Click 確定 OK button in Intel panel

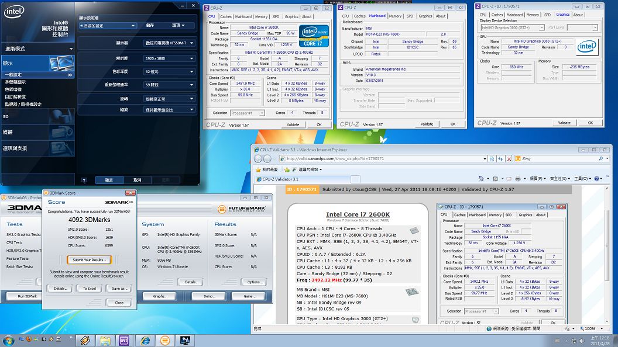pyautogui.click(x=109, y=180)
